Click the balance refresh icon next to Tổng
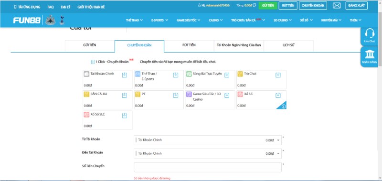 click(x=255, y=5)
